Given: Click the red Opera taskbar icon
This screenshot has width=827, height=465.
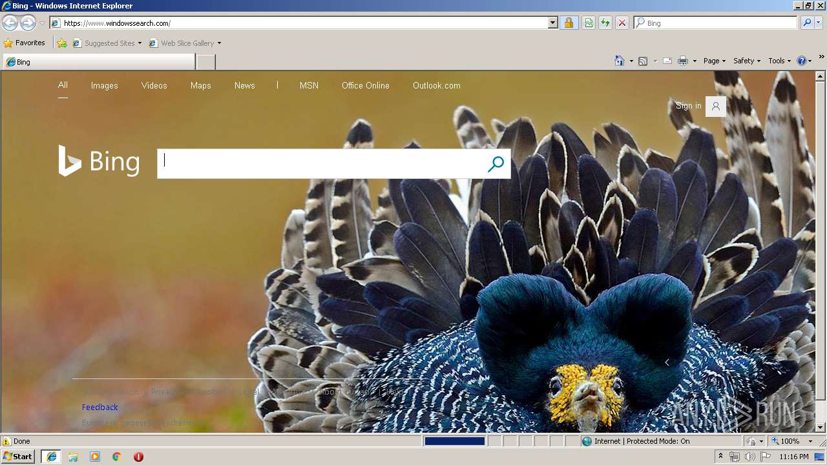Looking at the screenshot, I should 138,457.
